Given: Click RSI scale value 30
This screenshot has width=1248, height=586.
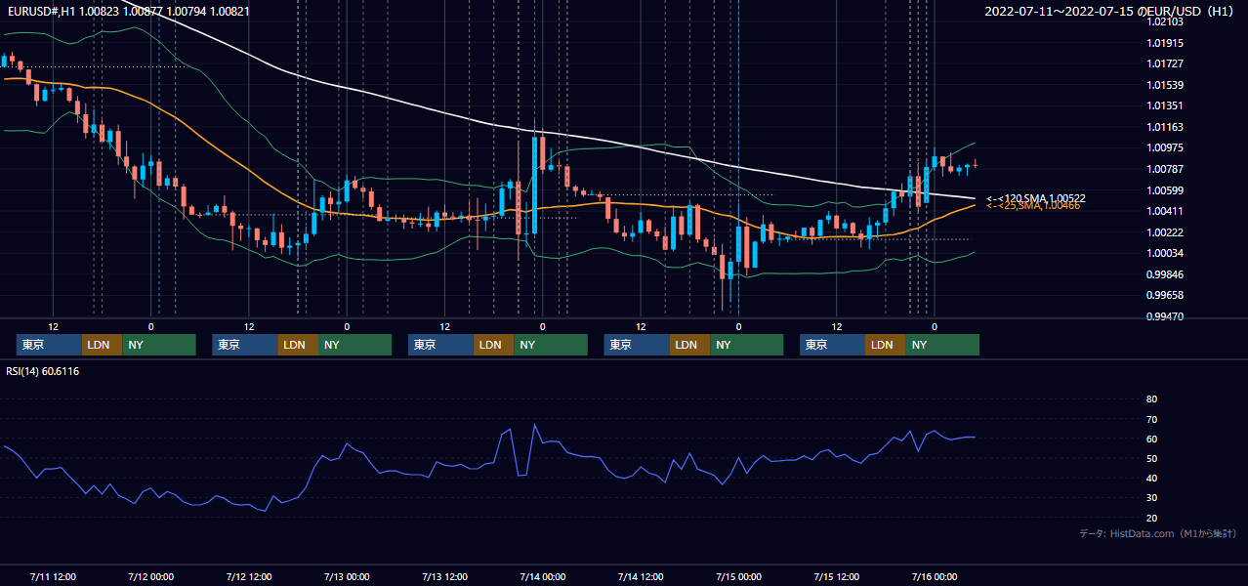Looking at the screenshot, I should click(1151, 498).
